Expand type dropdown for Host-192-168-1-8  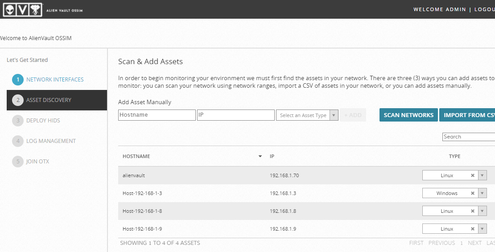pos(483,211)
